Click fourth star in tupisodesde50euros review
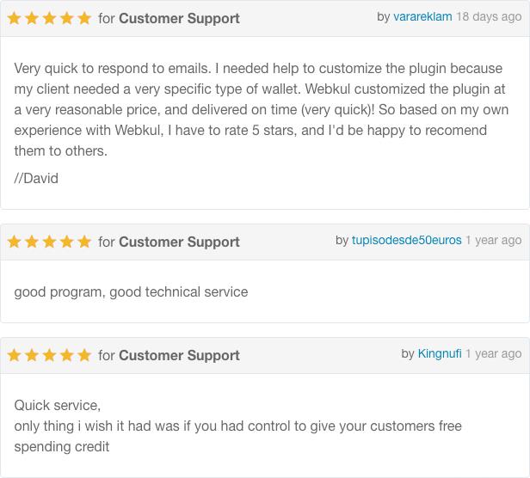This screenshot has width=530, height=478. pyautogui.click(x=67, y=242)
